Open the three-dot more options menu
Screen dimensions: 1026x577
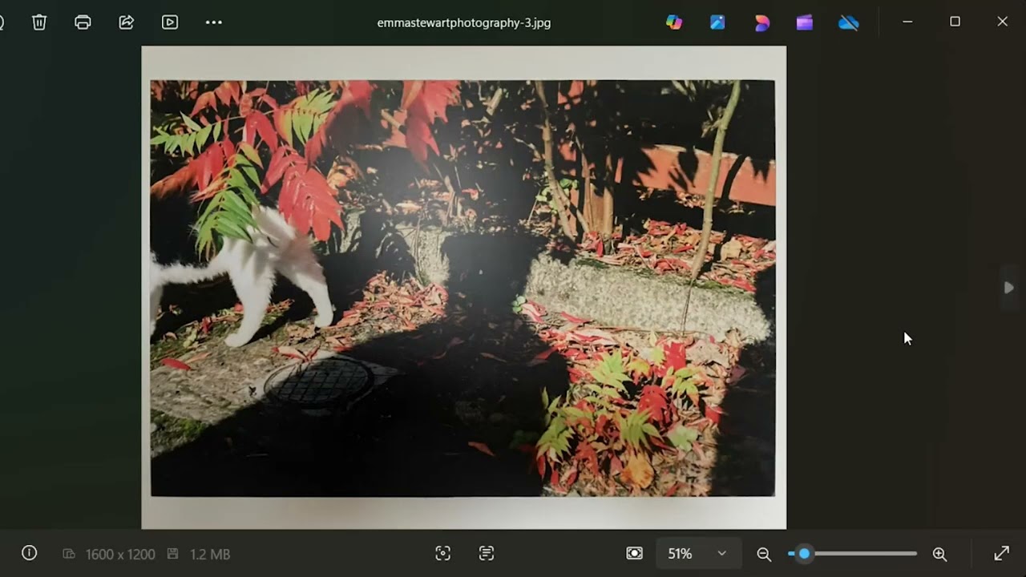[x=214, y=22]
